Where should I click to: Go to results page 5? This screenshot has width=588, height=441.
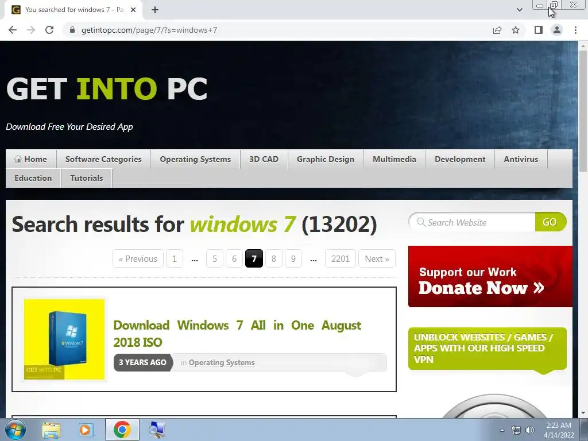coord(215,259)
